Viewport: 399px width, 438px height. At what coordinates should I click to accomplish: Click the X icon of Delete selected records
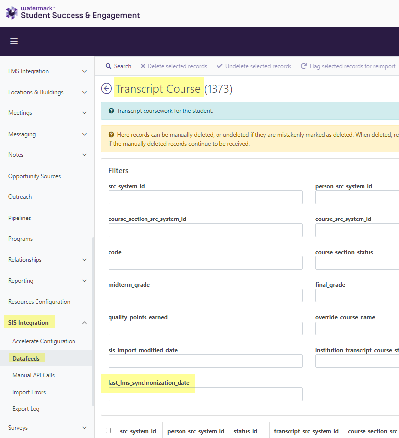pyautogui.click(x=143, y=66)
